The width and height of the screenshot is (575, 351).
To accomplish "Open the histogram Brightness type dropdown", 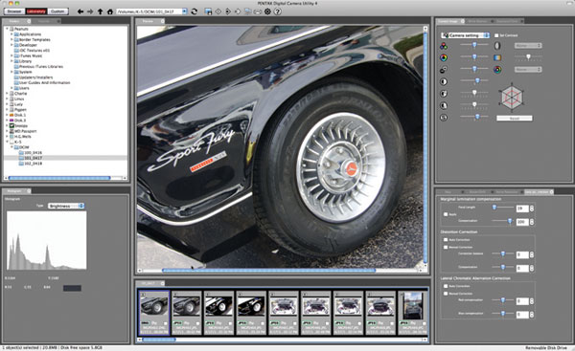I will [x=66, y=206].
